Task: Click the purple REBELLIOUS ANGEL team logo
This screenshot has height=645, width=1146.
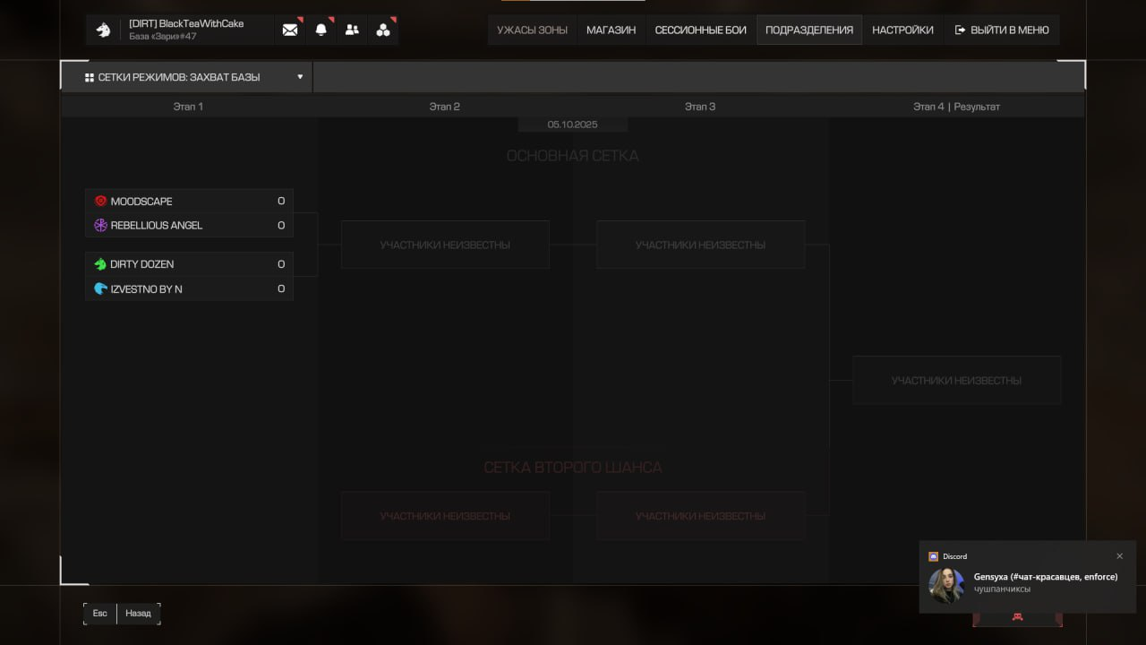Action: [x=100, y=226]
